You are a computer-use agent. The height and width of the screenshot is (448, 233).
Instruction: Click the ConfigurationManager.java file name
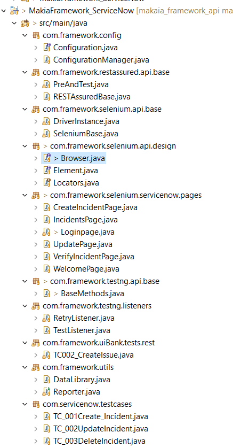pyautogui.click(x=101, y=60)
